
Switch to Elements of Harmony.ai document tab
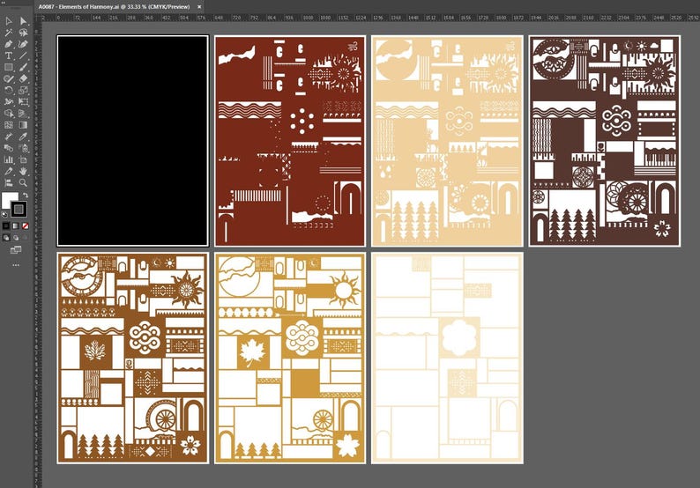(x=114, y=7)
